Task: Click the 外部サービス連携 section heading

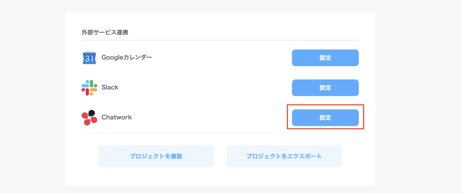Action: coord(105,32)
